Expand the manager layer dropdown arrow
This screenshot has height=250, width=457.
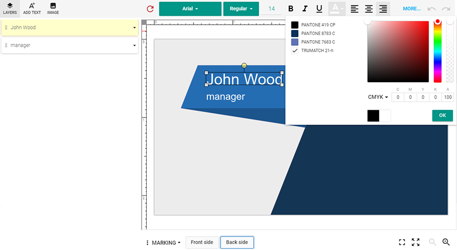click(x=135, y=45)
